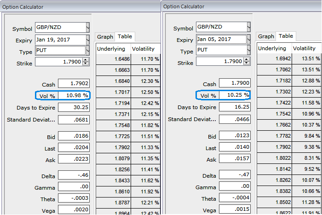Click Delta field showing -.47

(235, 174)
